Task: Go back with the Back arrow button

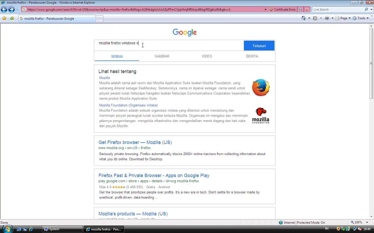Action: tap(4, 10)
